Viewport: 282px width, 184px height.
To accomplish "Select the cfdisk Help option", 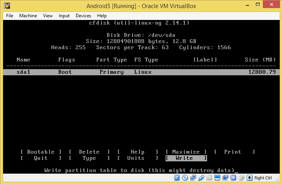I will 138,152.
